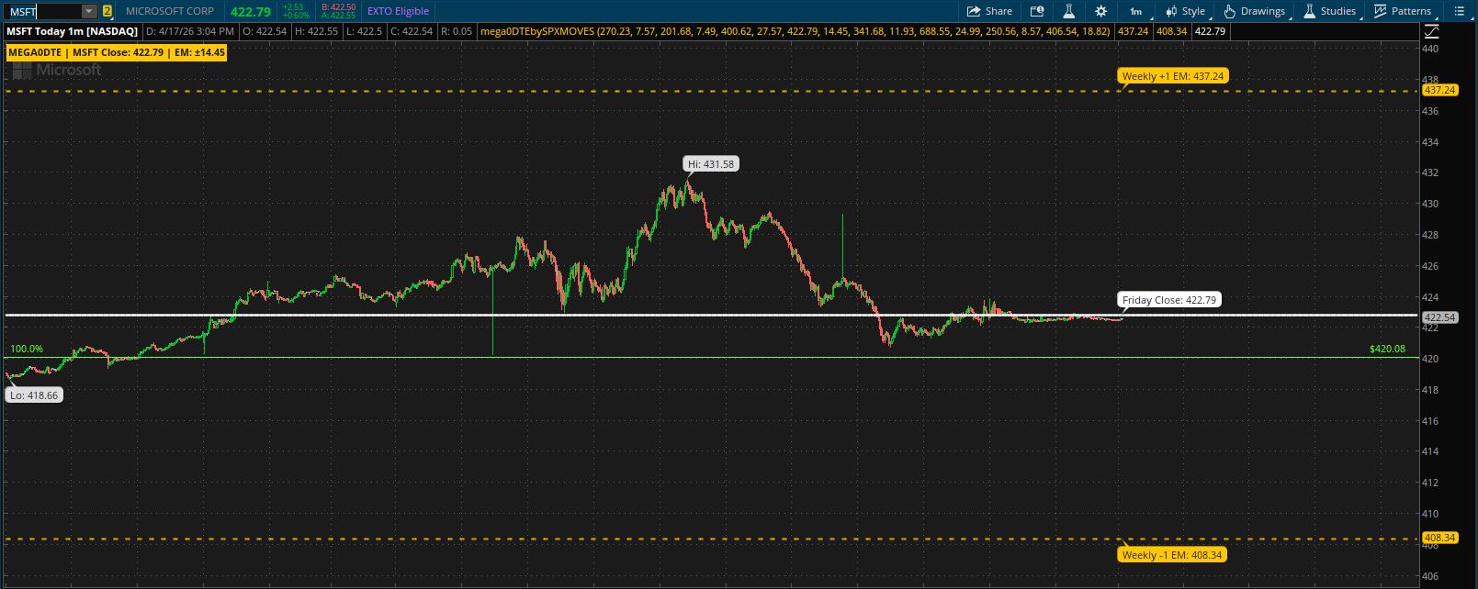Click the 437.24 price axis tag
The image size is (1478, 589).
pos(1439,90)
